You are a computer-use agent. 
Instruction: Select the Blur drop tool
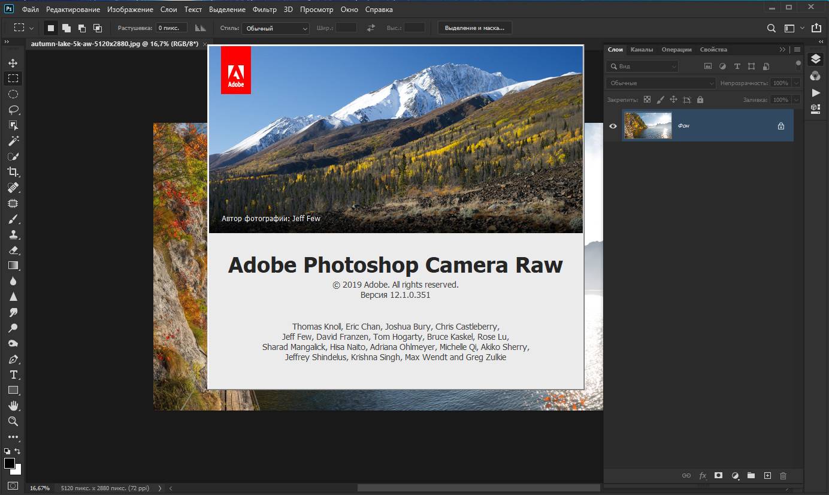pyautogui.click(x=13, y=281)
